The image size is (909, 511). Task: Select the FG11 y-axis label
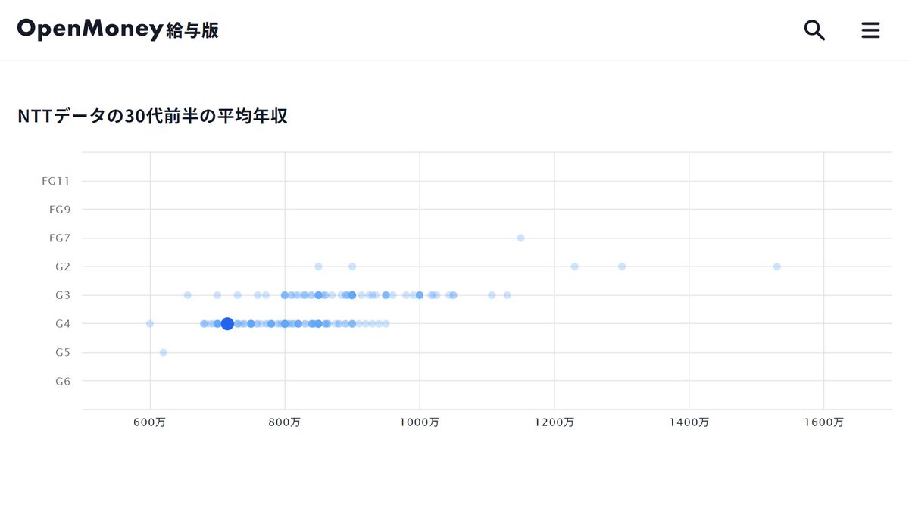click(x=56, y=181)
